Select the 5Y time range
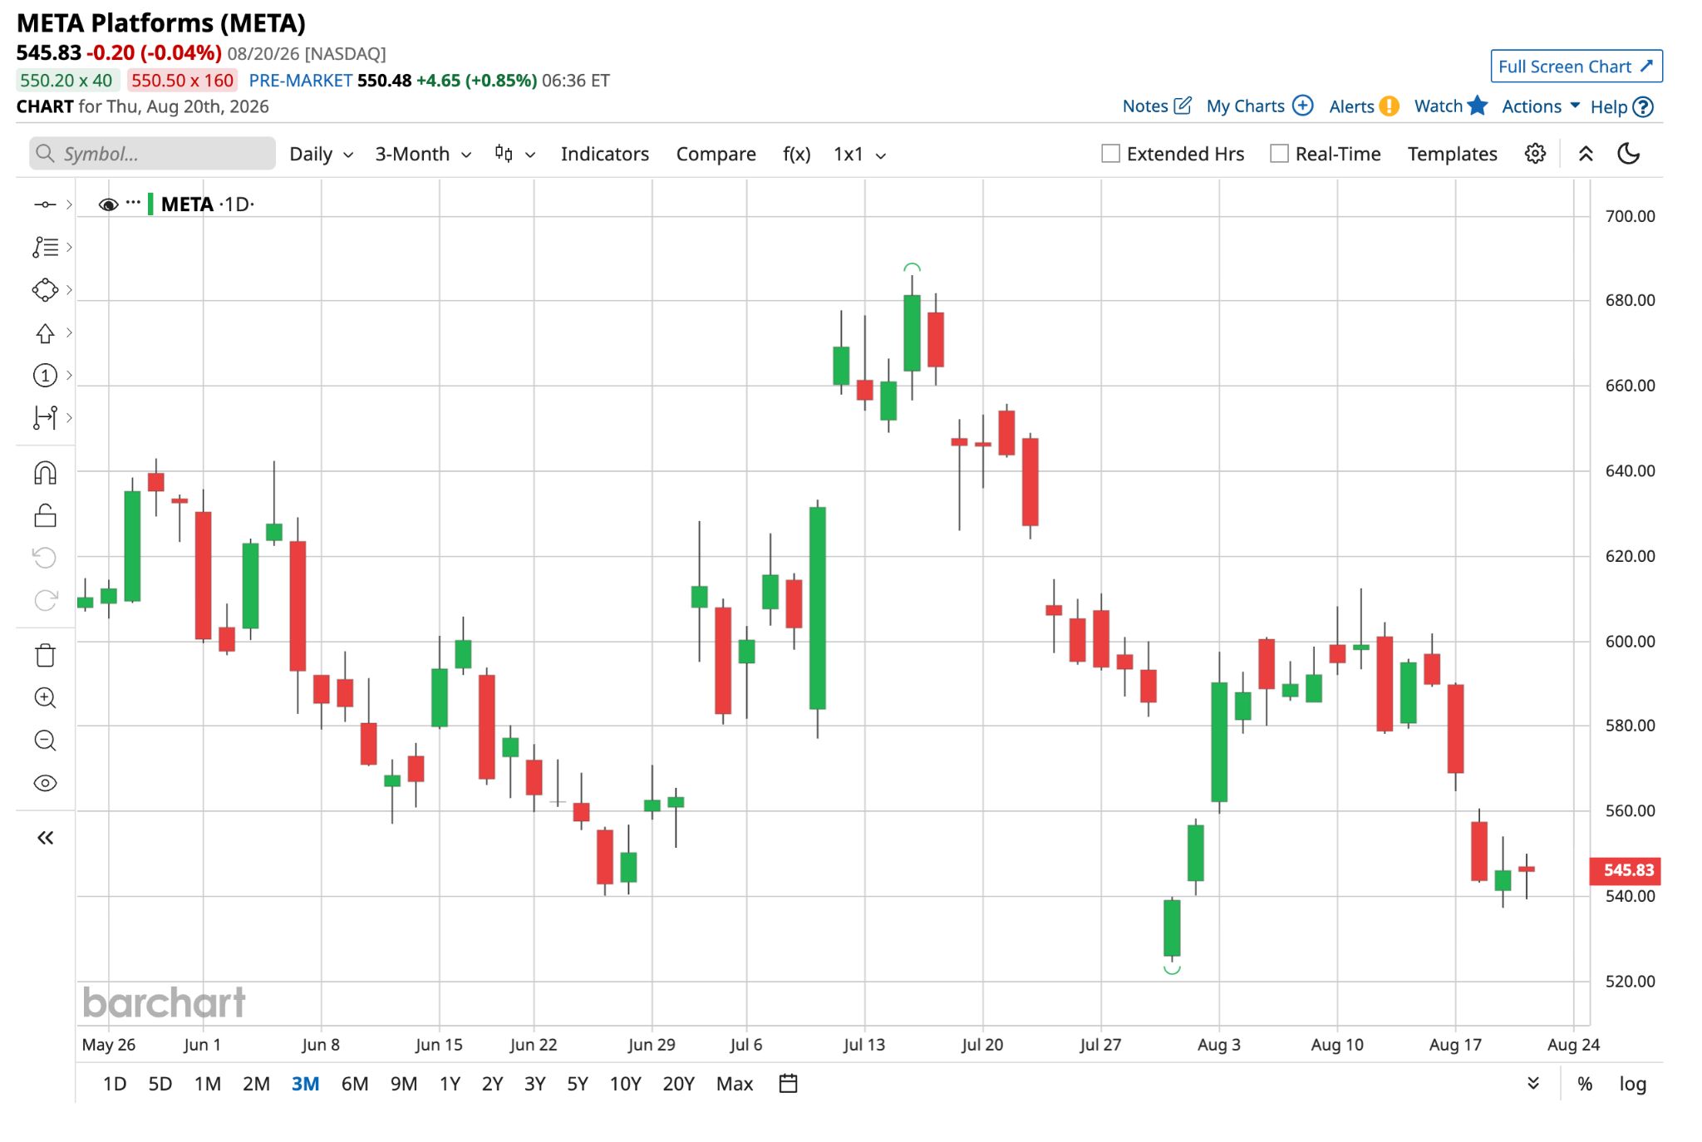Screen dimensions: 1702x1142 577,1084
